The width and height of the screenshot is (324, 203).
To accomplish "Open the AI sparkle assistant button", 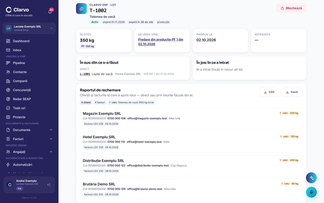I will (311, 178).
